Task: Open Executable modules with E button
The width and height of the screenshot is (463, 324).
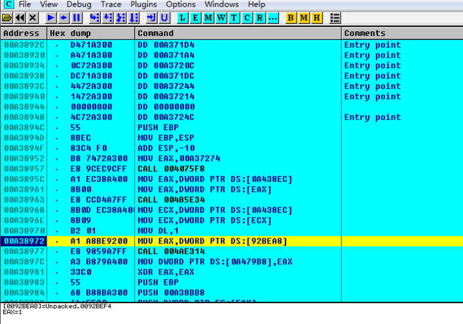Action: click(195, 18)
